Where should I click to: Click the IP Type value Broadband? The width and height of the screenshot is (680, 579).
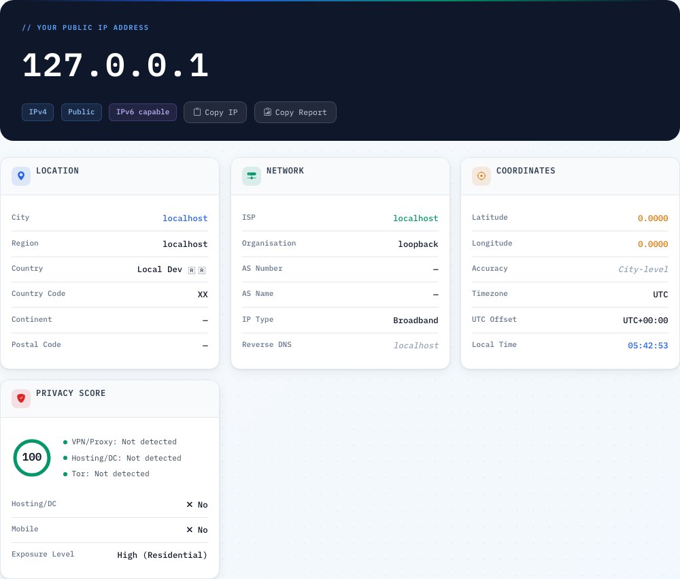click(x=415, y=320)
